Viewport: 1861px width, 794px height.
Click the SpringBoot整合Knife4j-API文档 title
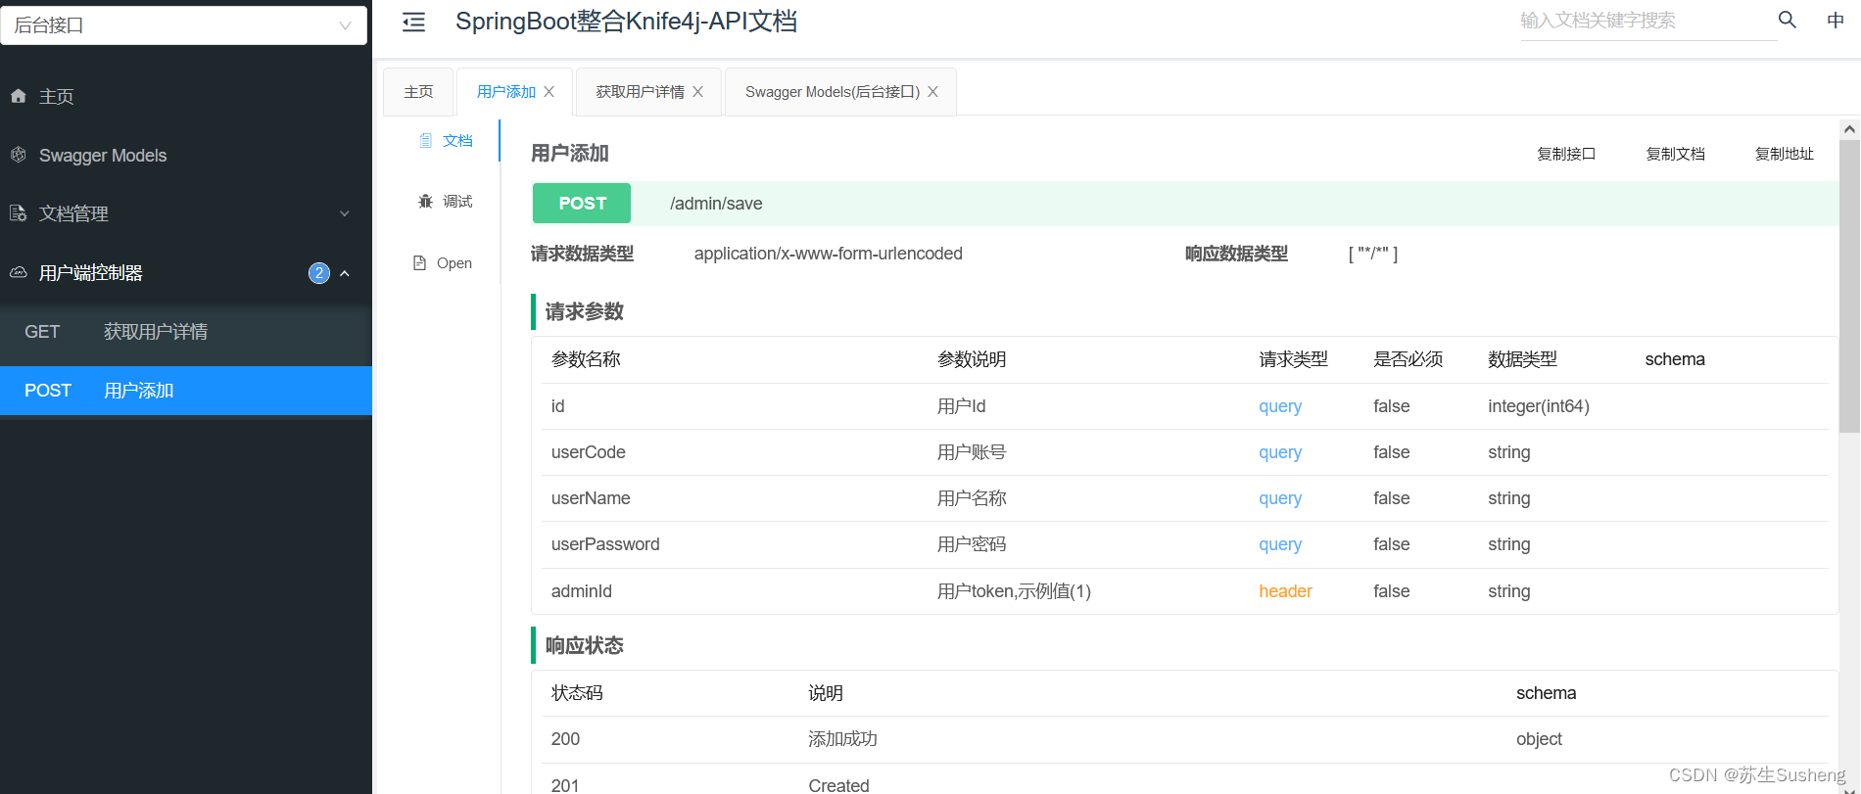[x=626, y=22]
